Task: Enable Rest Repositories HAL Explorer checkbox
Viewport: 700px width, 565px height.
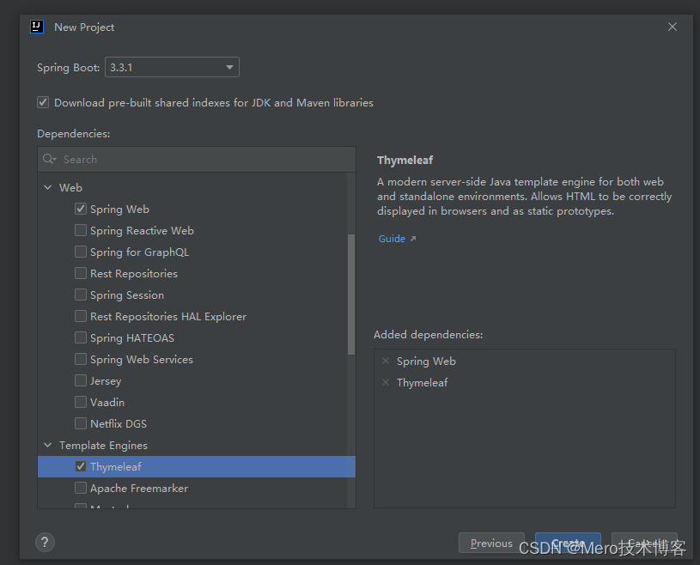Action: pyautogui.click(x=81, y=316)
